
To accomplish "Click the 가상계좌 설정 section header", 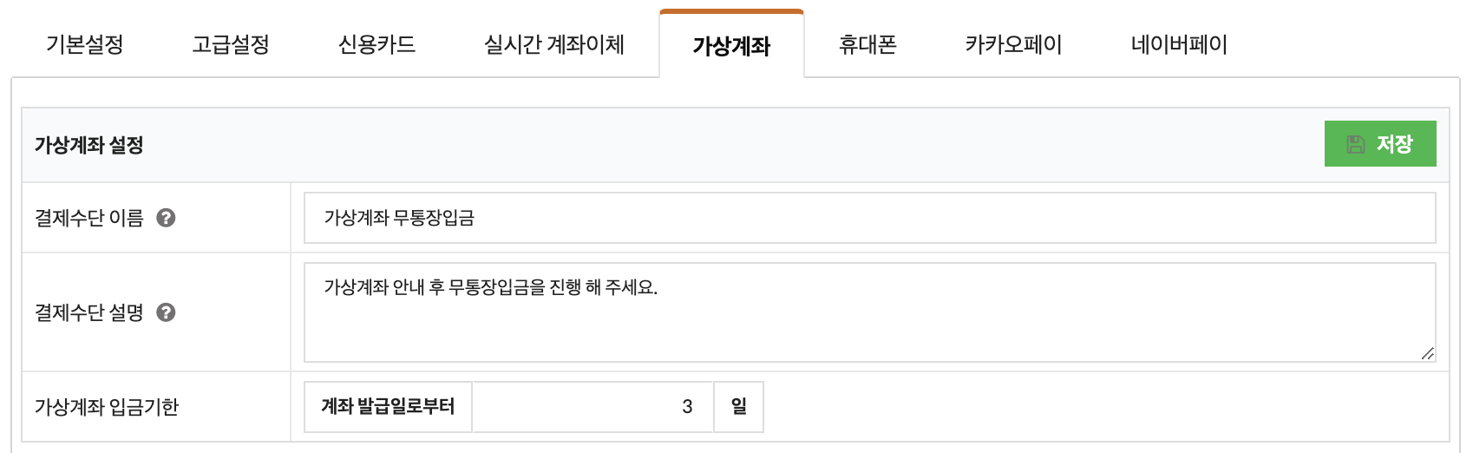I will click(x=88, y=145).
